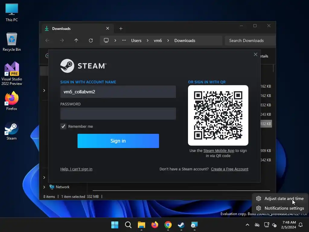The height and width of the screenshot is (232, 309).
Task: Open This PC desktop icon
Action: coord(12,13)
